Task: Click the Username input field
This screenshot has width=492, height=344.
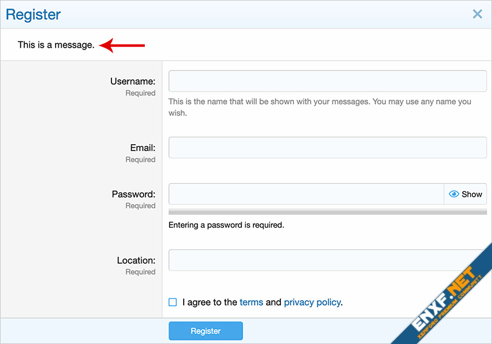Action: pos(327,81)
